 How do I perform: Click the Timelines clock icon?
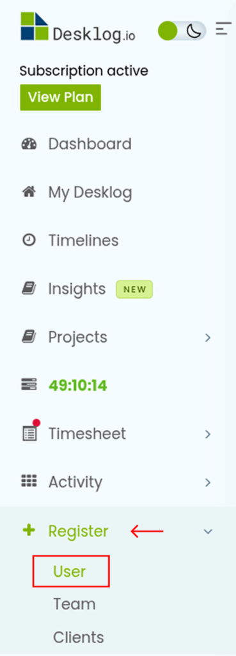coord(29,241)
